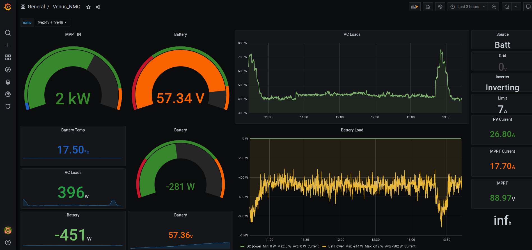Image resolution: width=532 pixels, height=250 pixels.
Task: Open the Grafana home logo
Action: tap(8, 7)
